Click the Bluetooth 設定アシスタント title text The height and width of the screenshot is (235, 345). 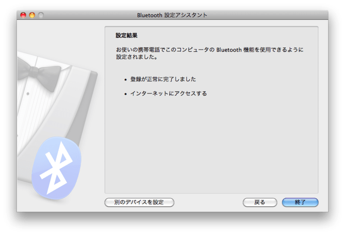pos(172,15)
